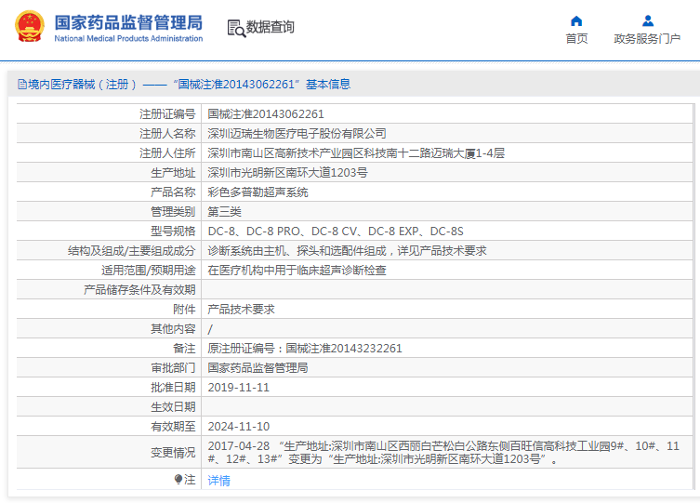This screenshot has width=700, height=503.
Task: Open 政务服务门户 label
Action: point(647,39)
